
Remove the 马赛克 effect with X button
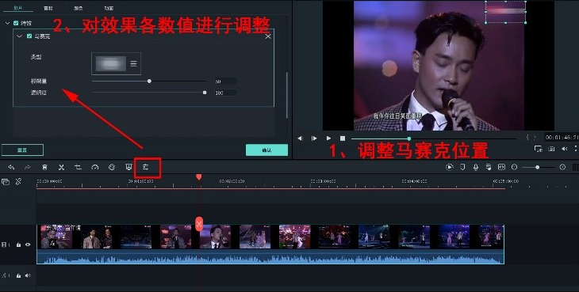268,36
